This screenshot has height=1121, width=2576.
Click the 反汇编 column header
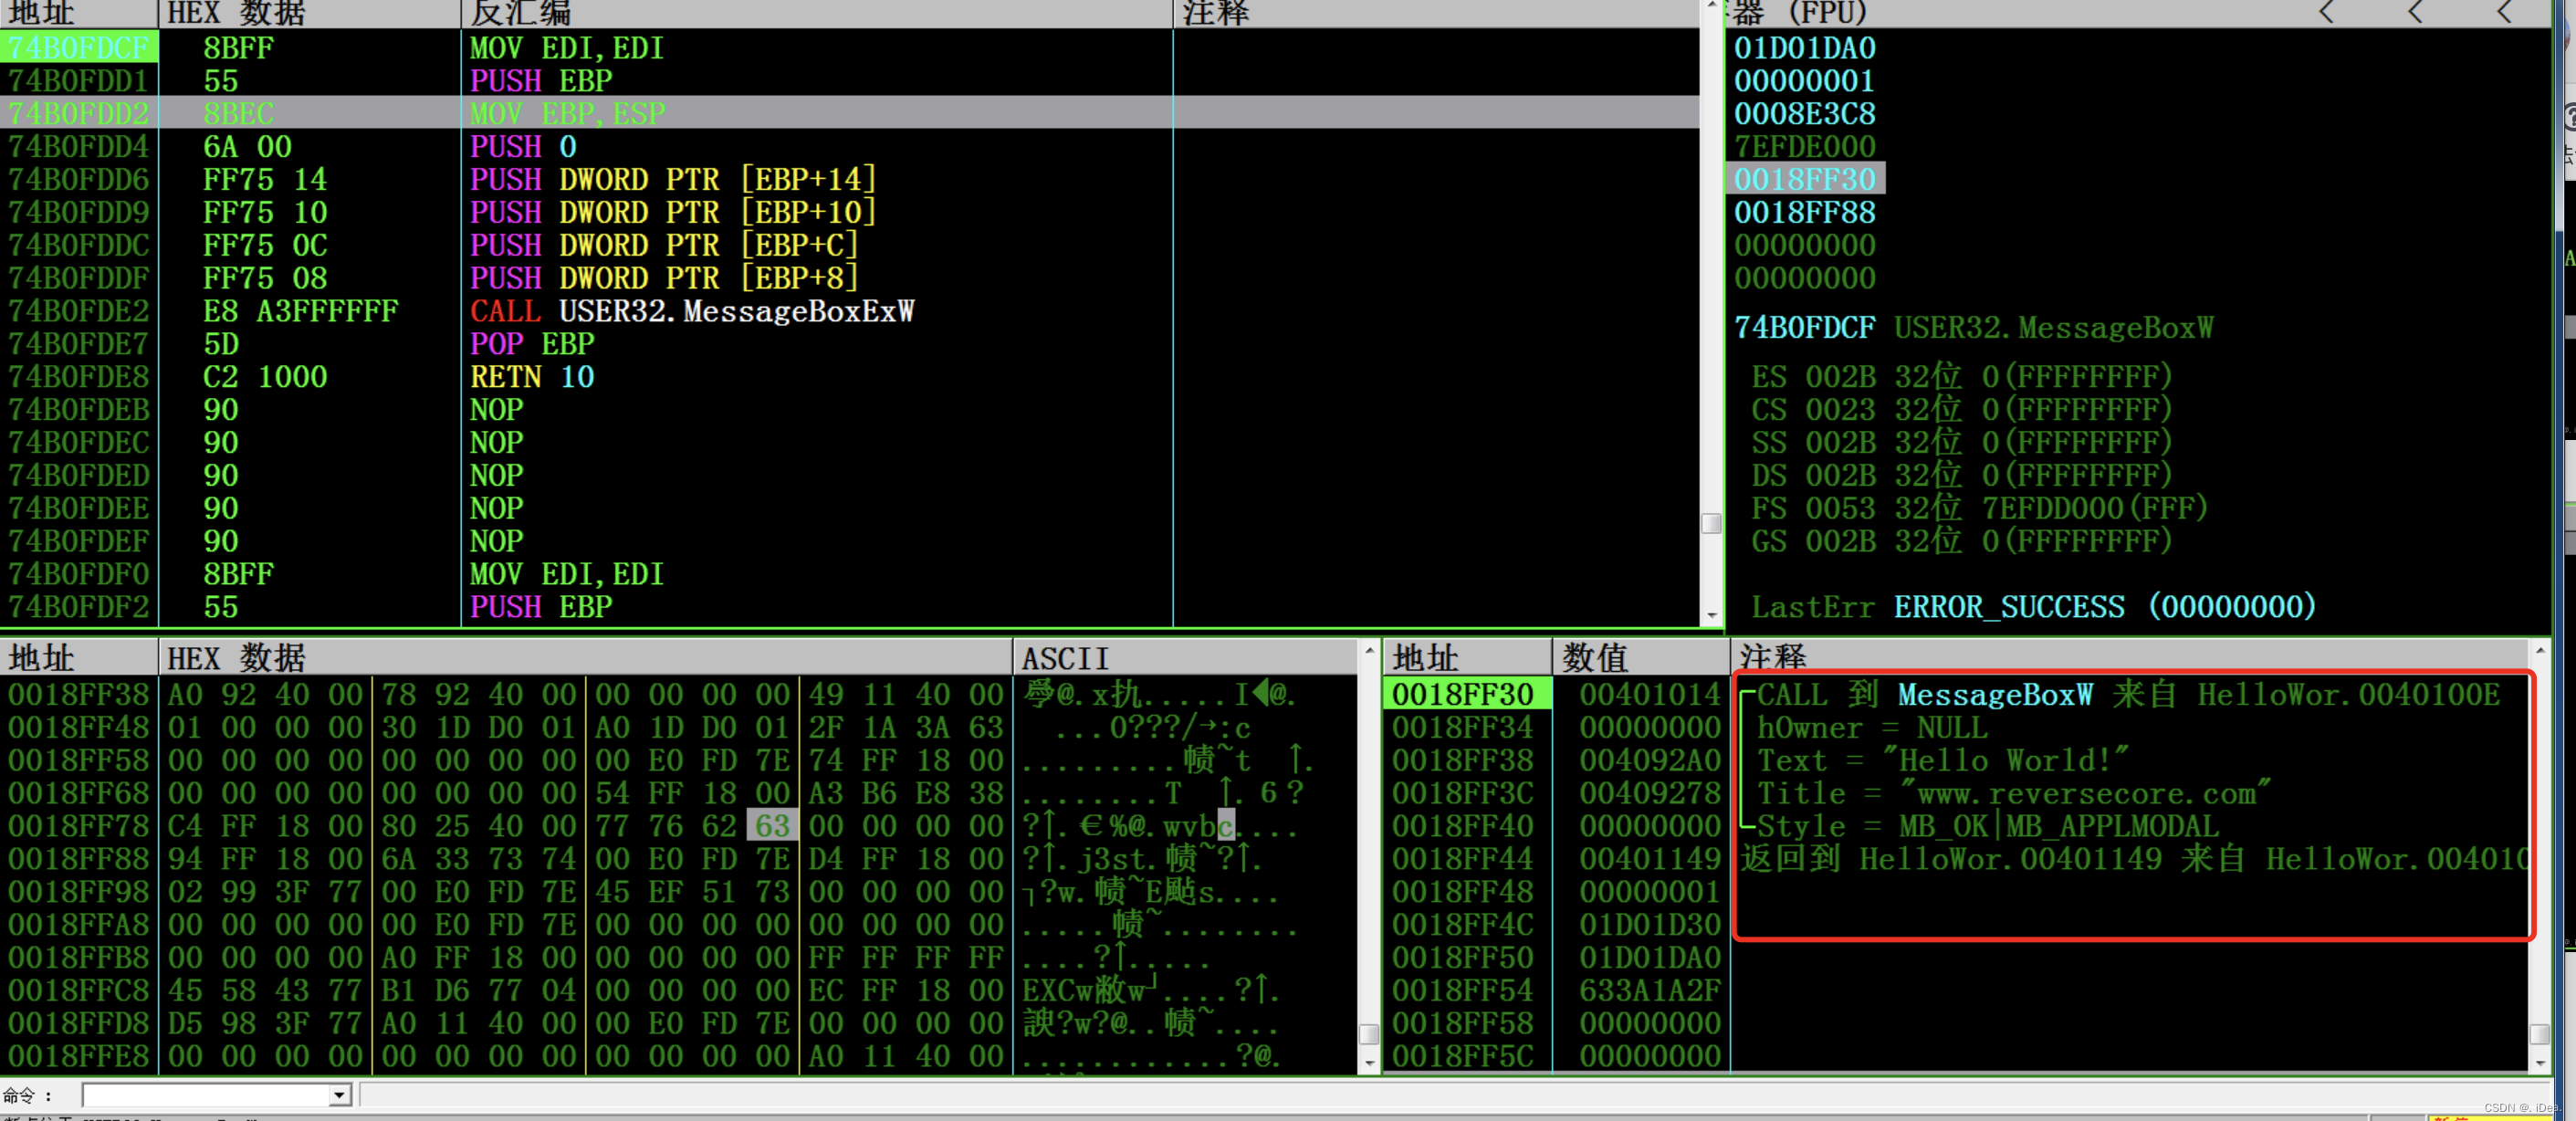815,13
